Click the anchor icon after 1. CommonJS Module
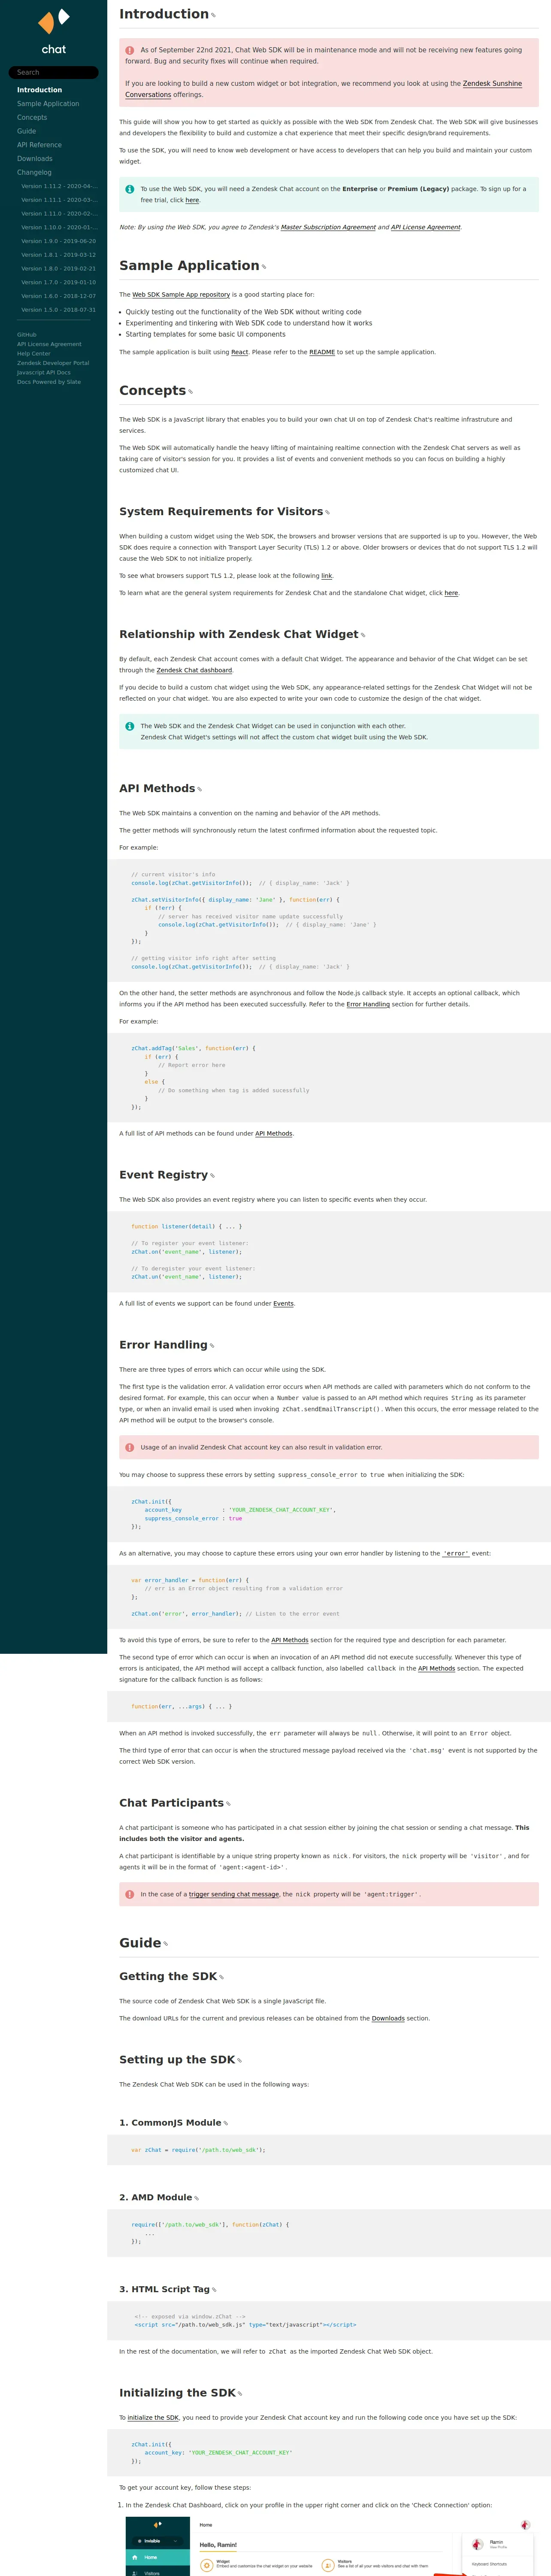 226,2123
